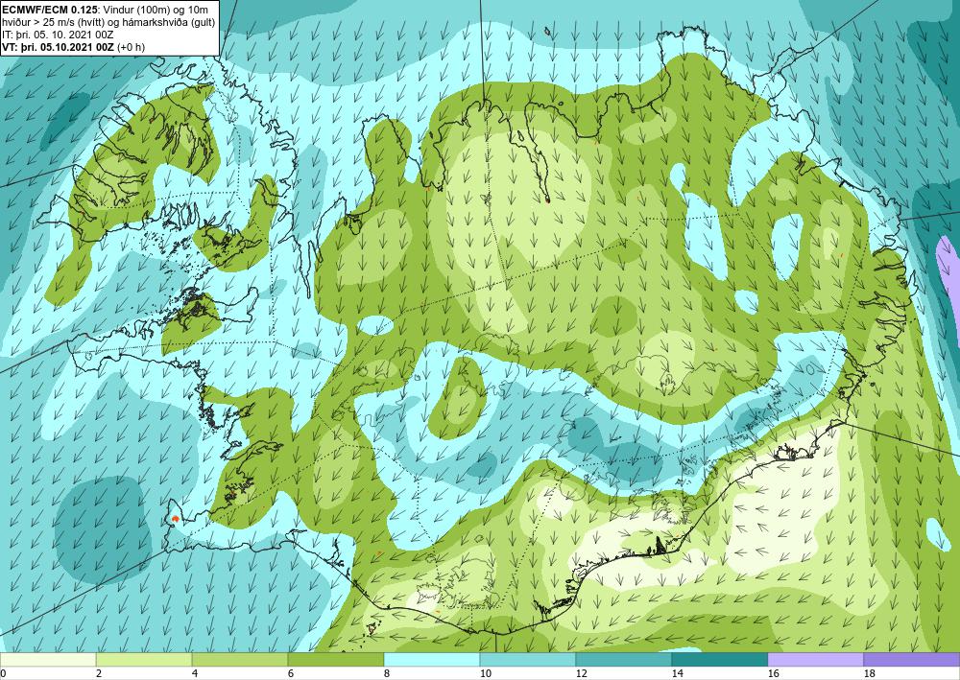Select the 'IT: þri. 05. 10. 2021 00Z' line
Screen dimensions: 960x680
coord(58,34)
